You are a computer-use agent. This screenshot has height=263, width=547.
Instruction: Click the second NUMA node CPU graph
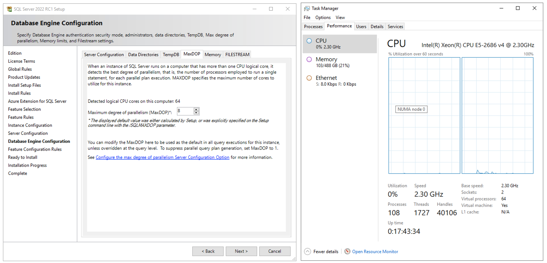pyautogui.click(x=497, y=115)
